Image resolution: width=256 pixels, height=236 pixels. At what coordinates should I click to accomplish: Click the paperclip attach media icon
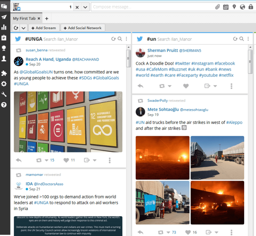[x=217, y=7]
